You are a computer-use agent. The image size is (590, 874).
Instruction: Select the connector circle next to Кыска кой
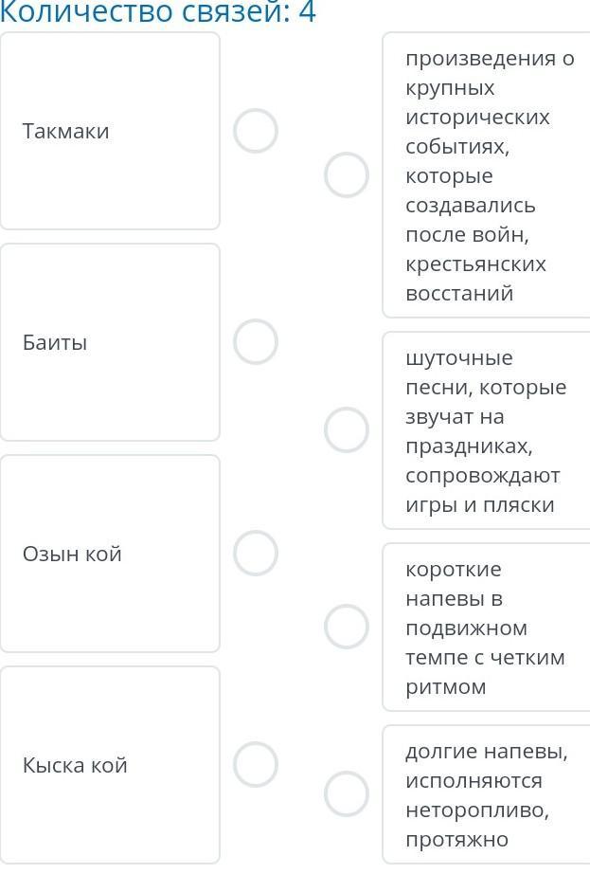tap(256, 765)
